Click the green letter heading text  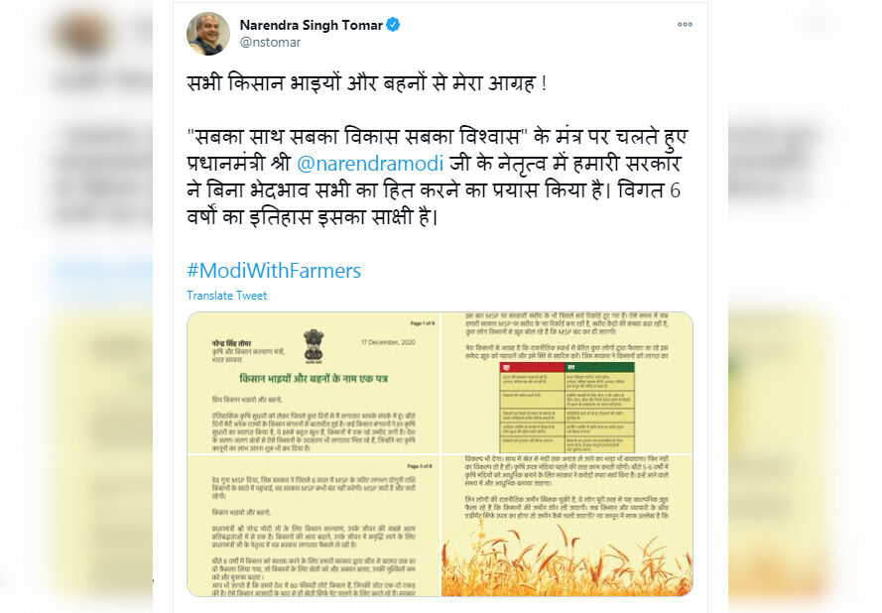pos(314,379)
